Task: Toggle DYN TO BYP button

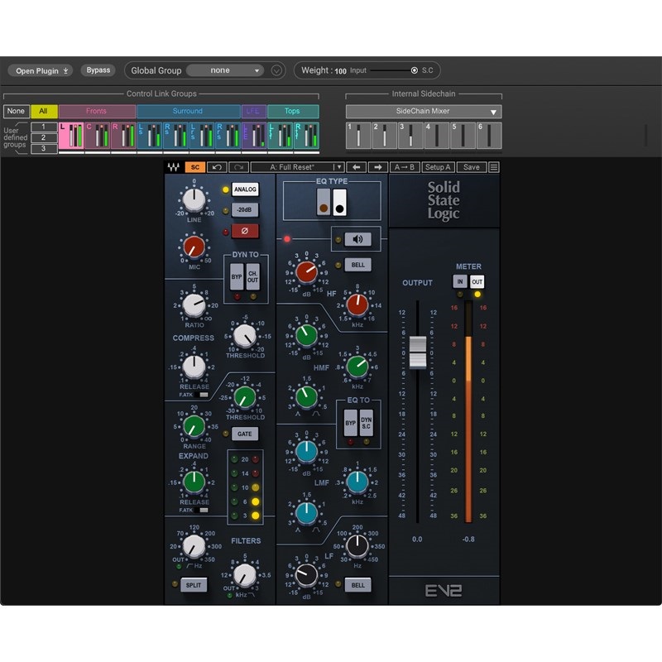Action: point(237,277)
